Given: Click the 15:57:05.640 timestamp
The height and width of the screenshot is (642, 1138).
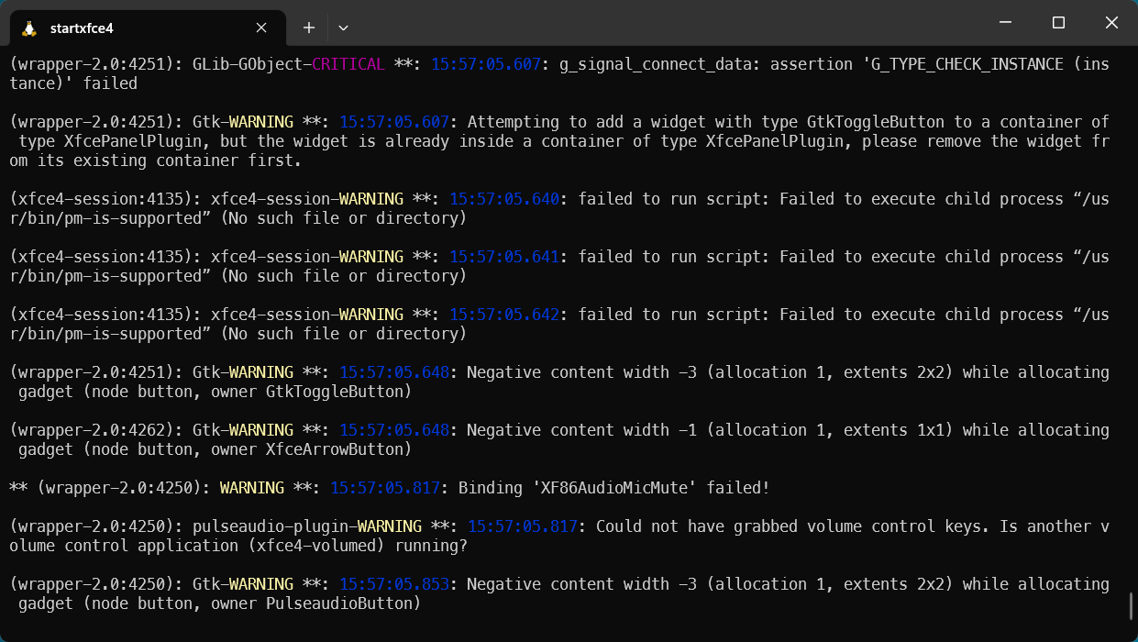Looking at the screenshot, I should tap(504, 199).
